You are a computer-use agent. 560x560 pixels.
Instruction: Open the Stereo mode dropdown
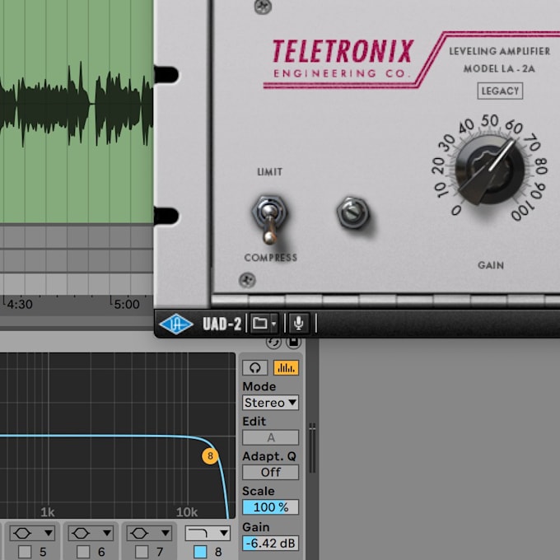[270, 403]
